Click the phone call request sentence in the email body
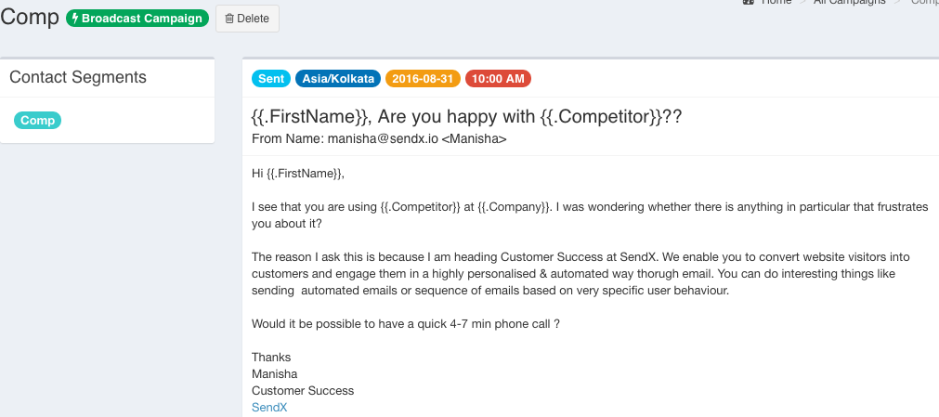This screenshot has width=939, height=417. pyautogui.click(x=406, y=324)
